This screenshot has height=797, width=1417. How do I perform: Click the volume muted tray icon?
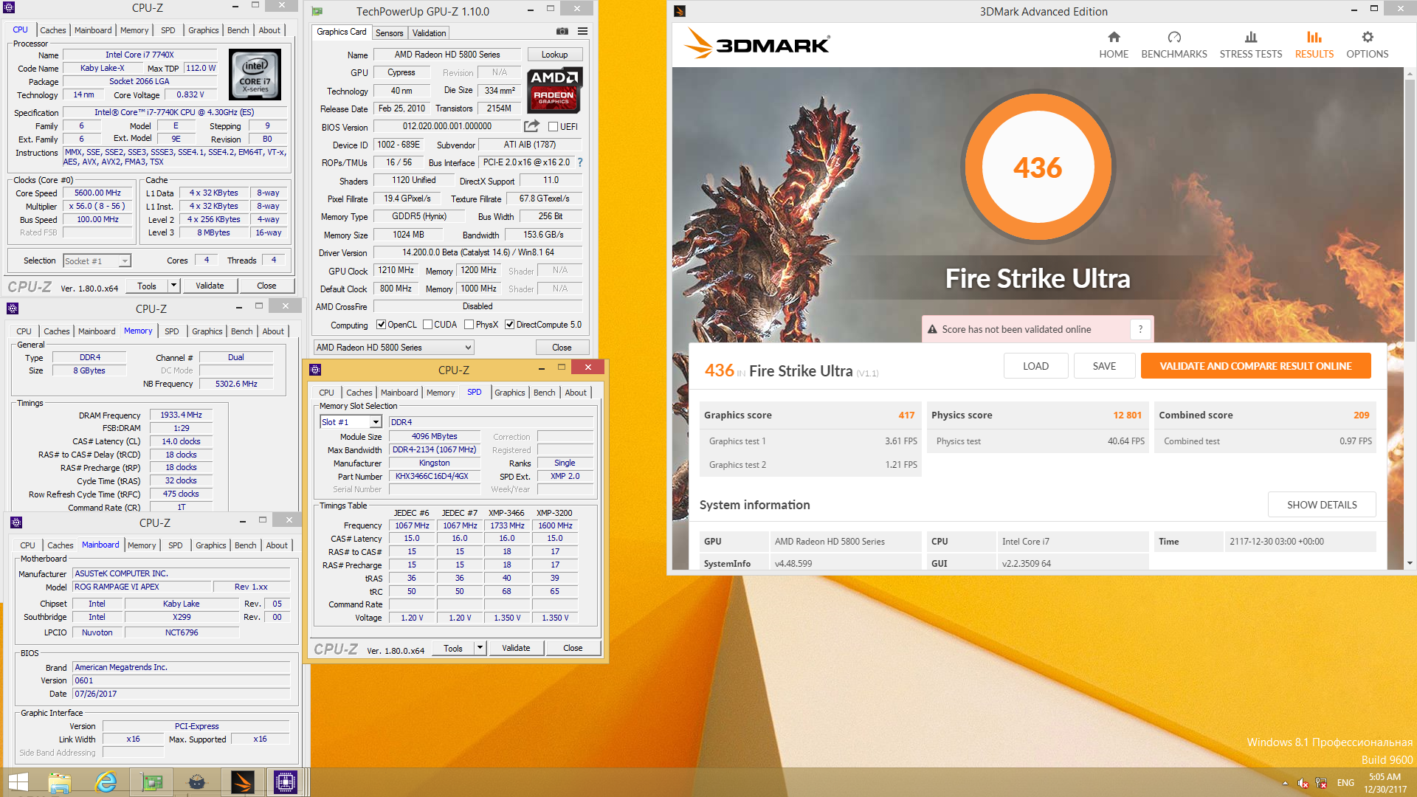pyautogui.click(x=1303, y=783)
